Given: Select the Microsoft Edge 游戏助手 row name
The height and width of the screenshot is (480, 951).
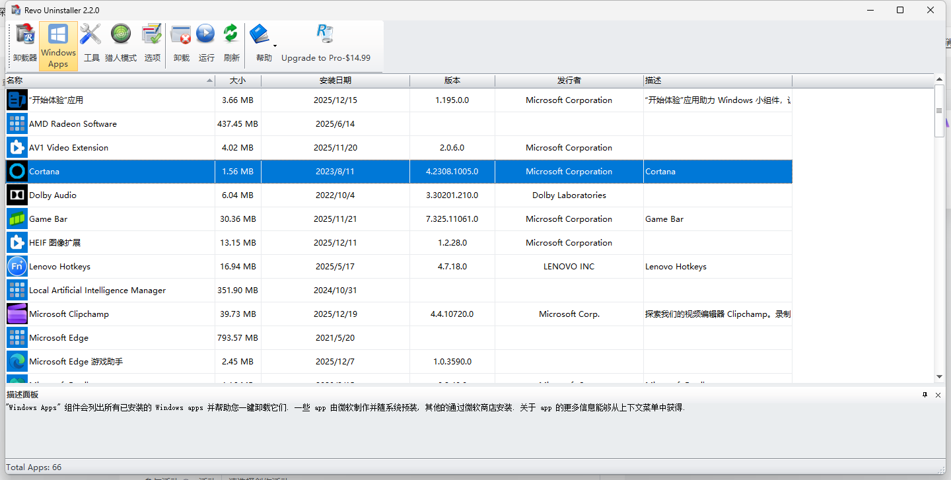Looking at the screenshot, I should pos(76,362).
